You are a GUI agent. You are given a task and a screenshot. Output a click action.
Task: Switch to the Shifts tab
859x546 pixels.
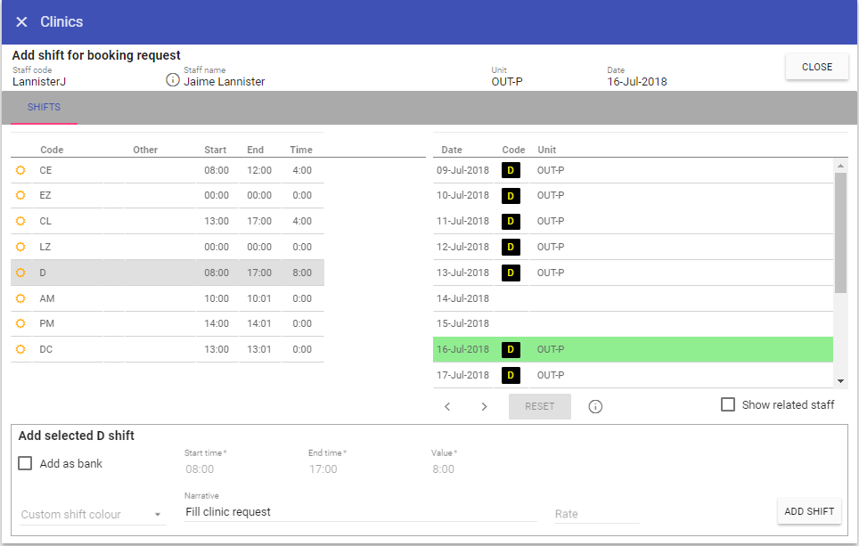click(44, 108)
